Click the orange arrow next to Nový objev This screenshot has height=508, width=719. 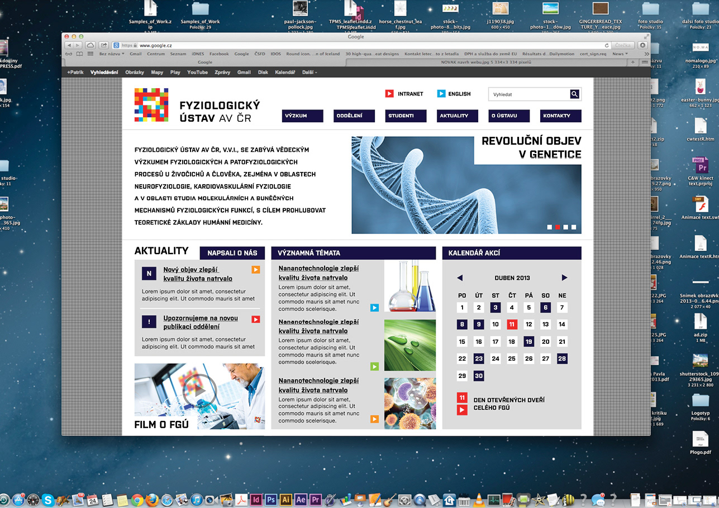point(255,270)
